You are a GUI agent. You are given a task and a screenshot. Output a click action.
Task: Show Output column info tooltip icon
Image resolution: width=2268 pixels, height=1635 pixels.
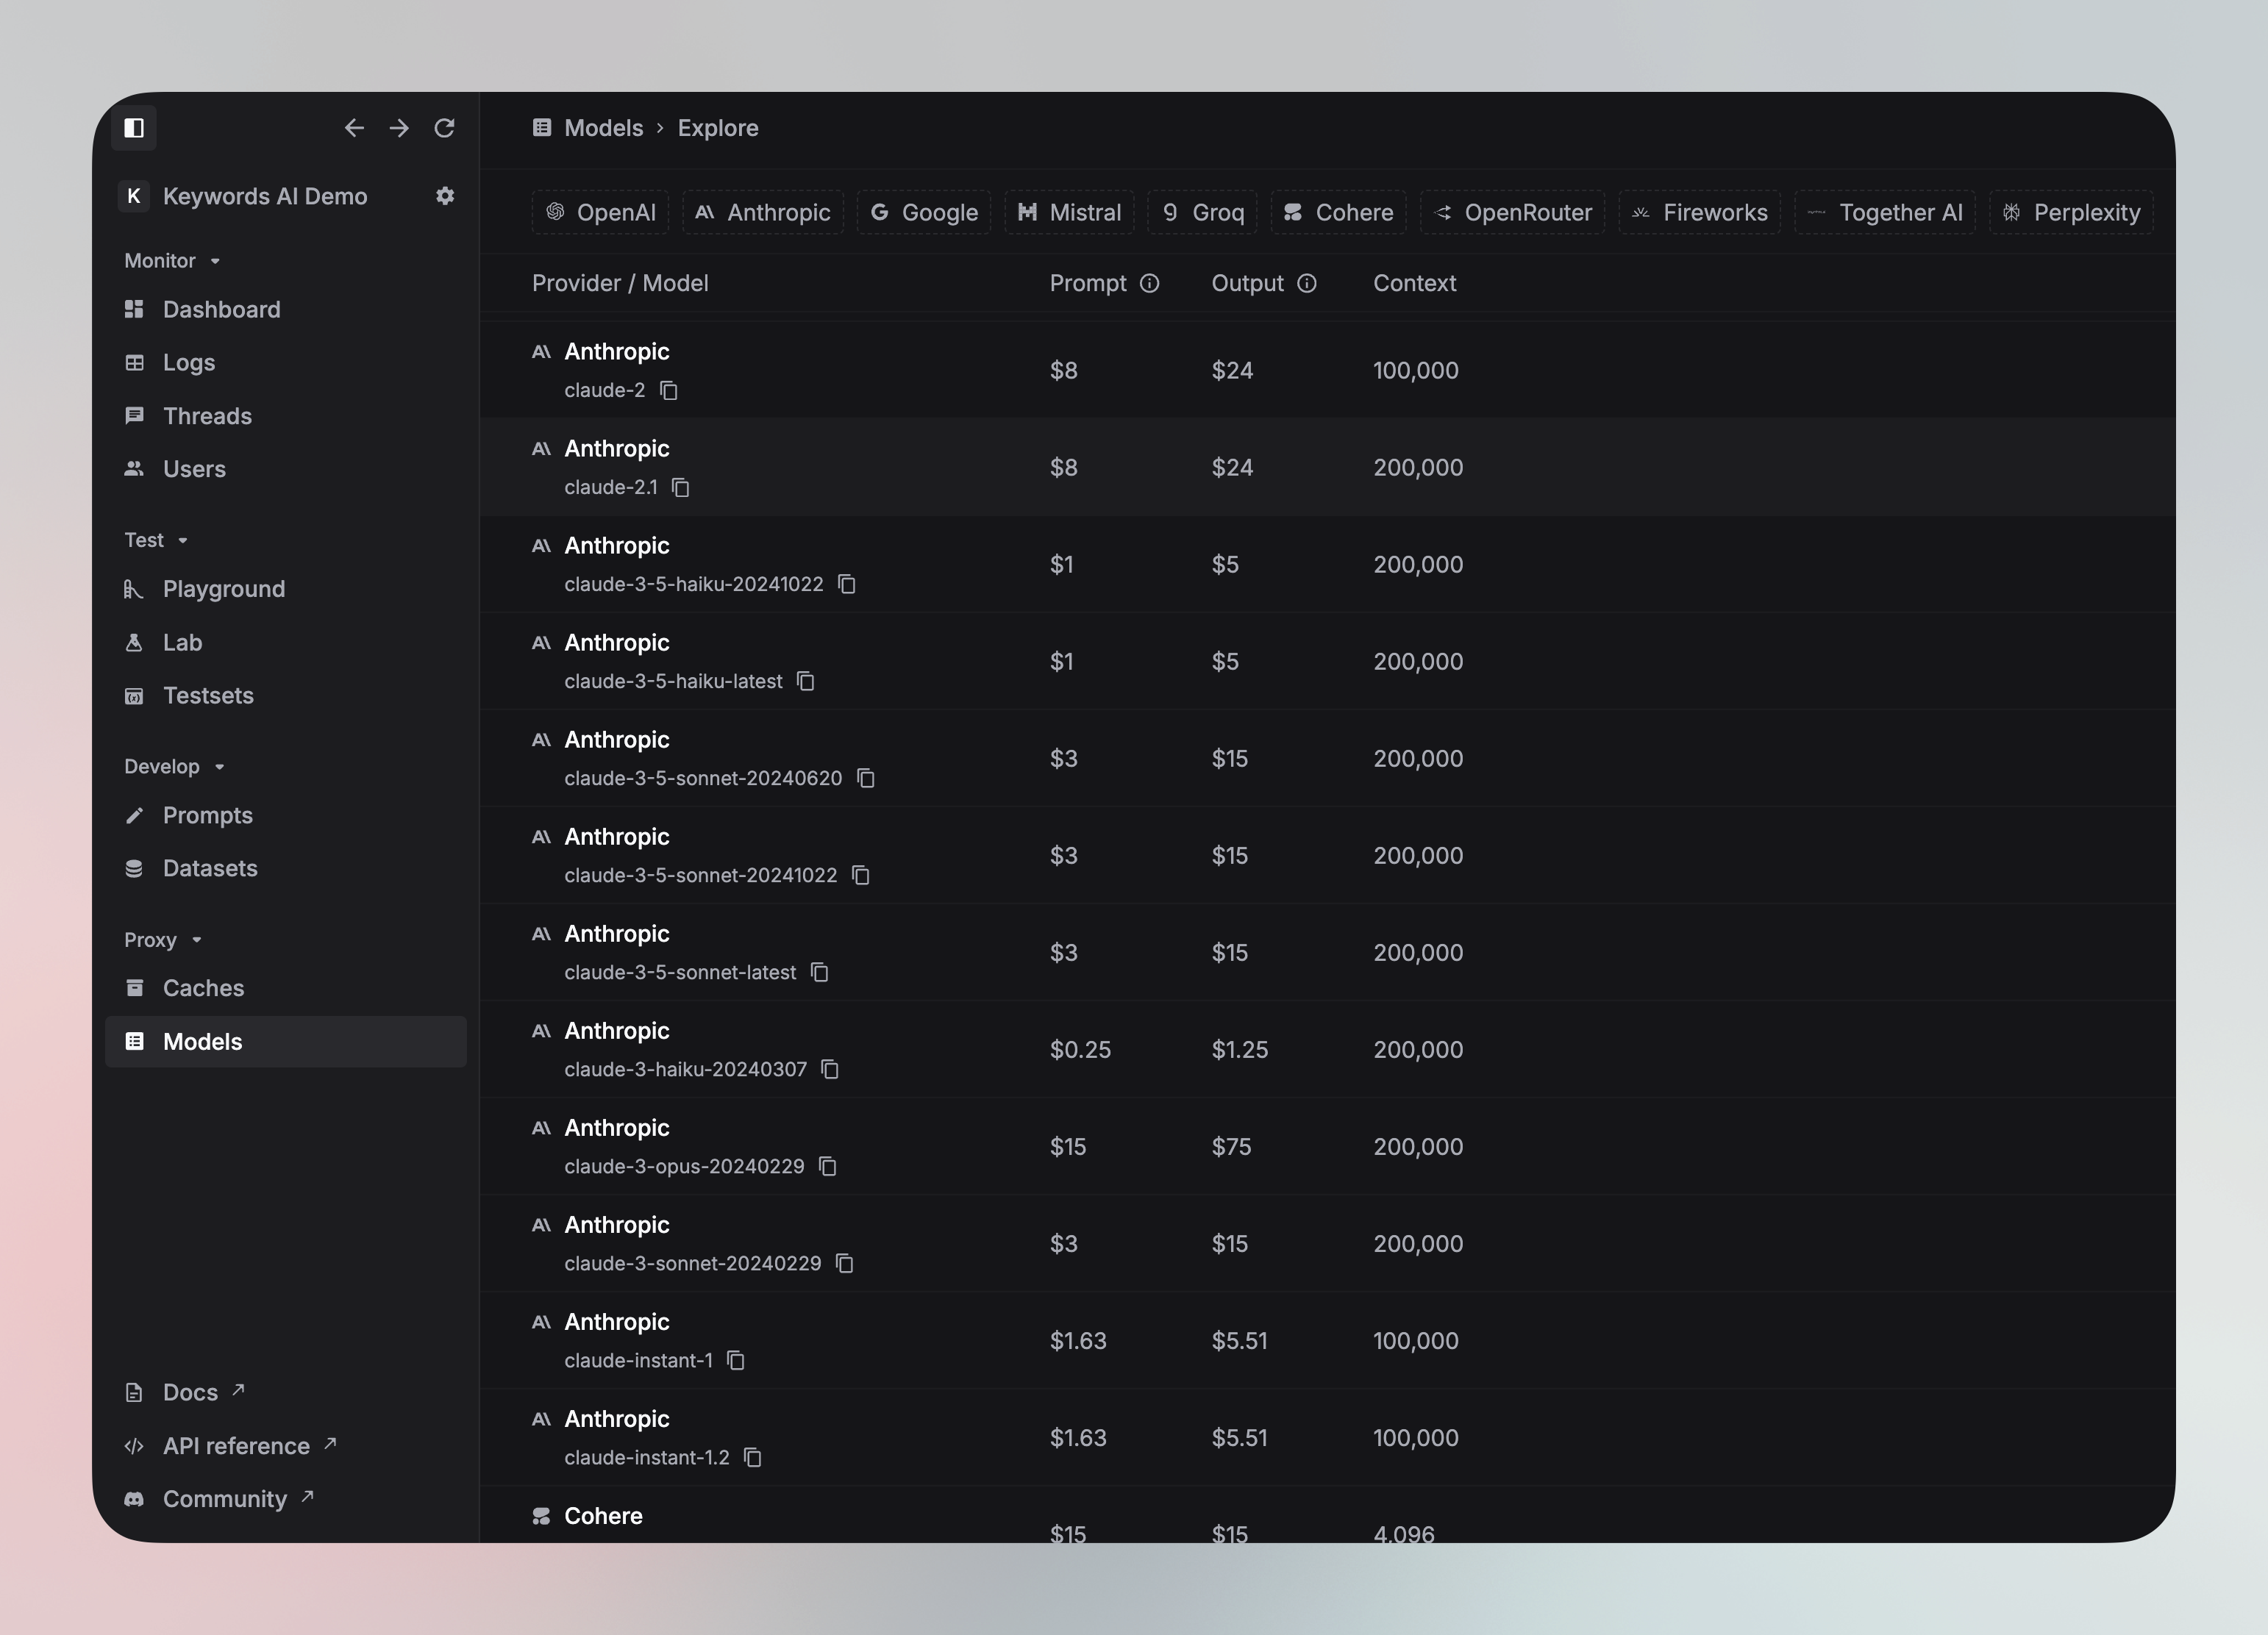point(1307,284)
